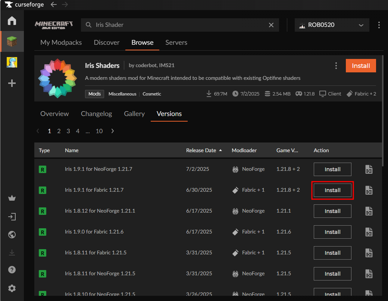Screen dimensions: 388x301
Task: Expand the ROB0520 profile dropdown
Action: tap(332, 25)
